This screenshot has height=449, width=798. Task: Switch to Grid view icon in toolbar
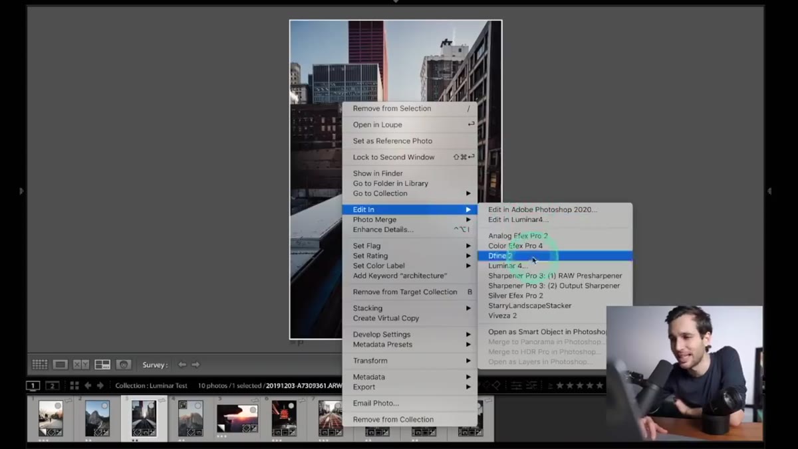pos(40,365)
